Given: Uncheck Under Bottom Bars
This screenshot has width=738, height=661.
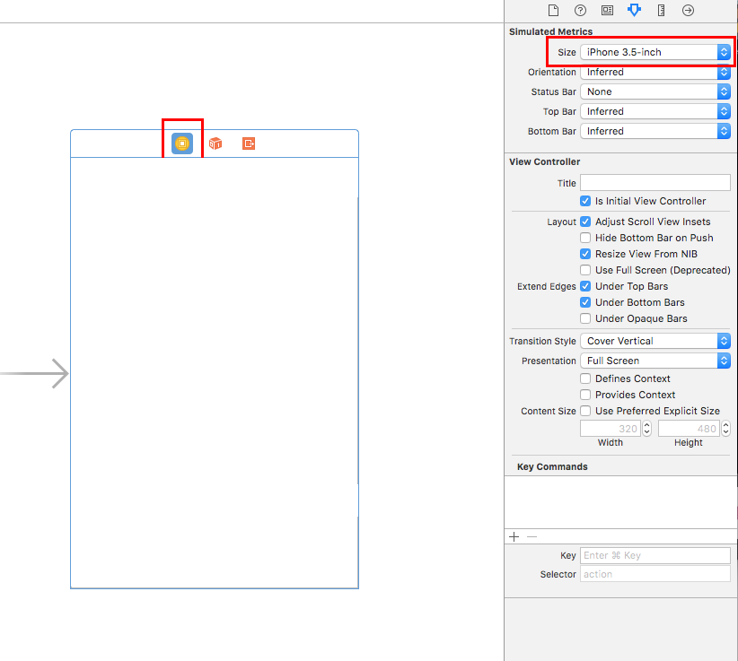Looking at the screenshot, I should (585, 302).
